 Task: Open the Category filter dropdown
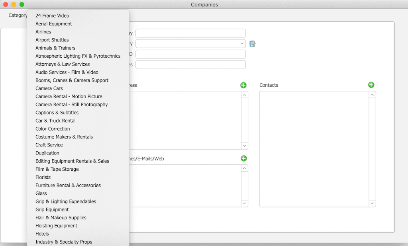point(18,16)
